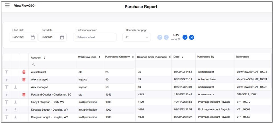
Task: Sort by Workflow Step column header
Action: point(99,57)
